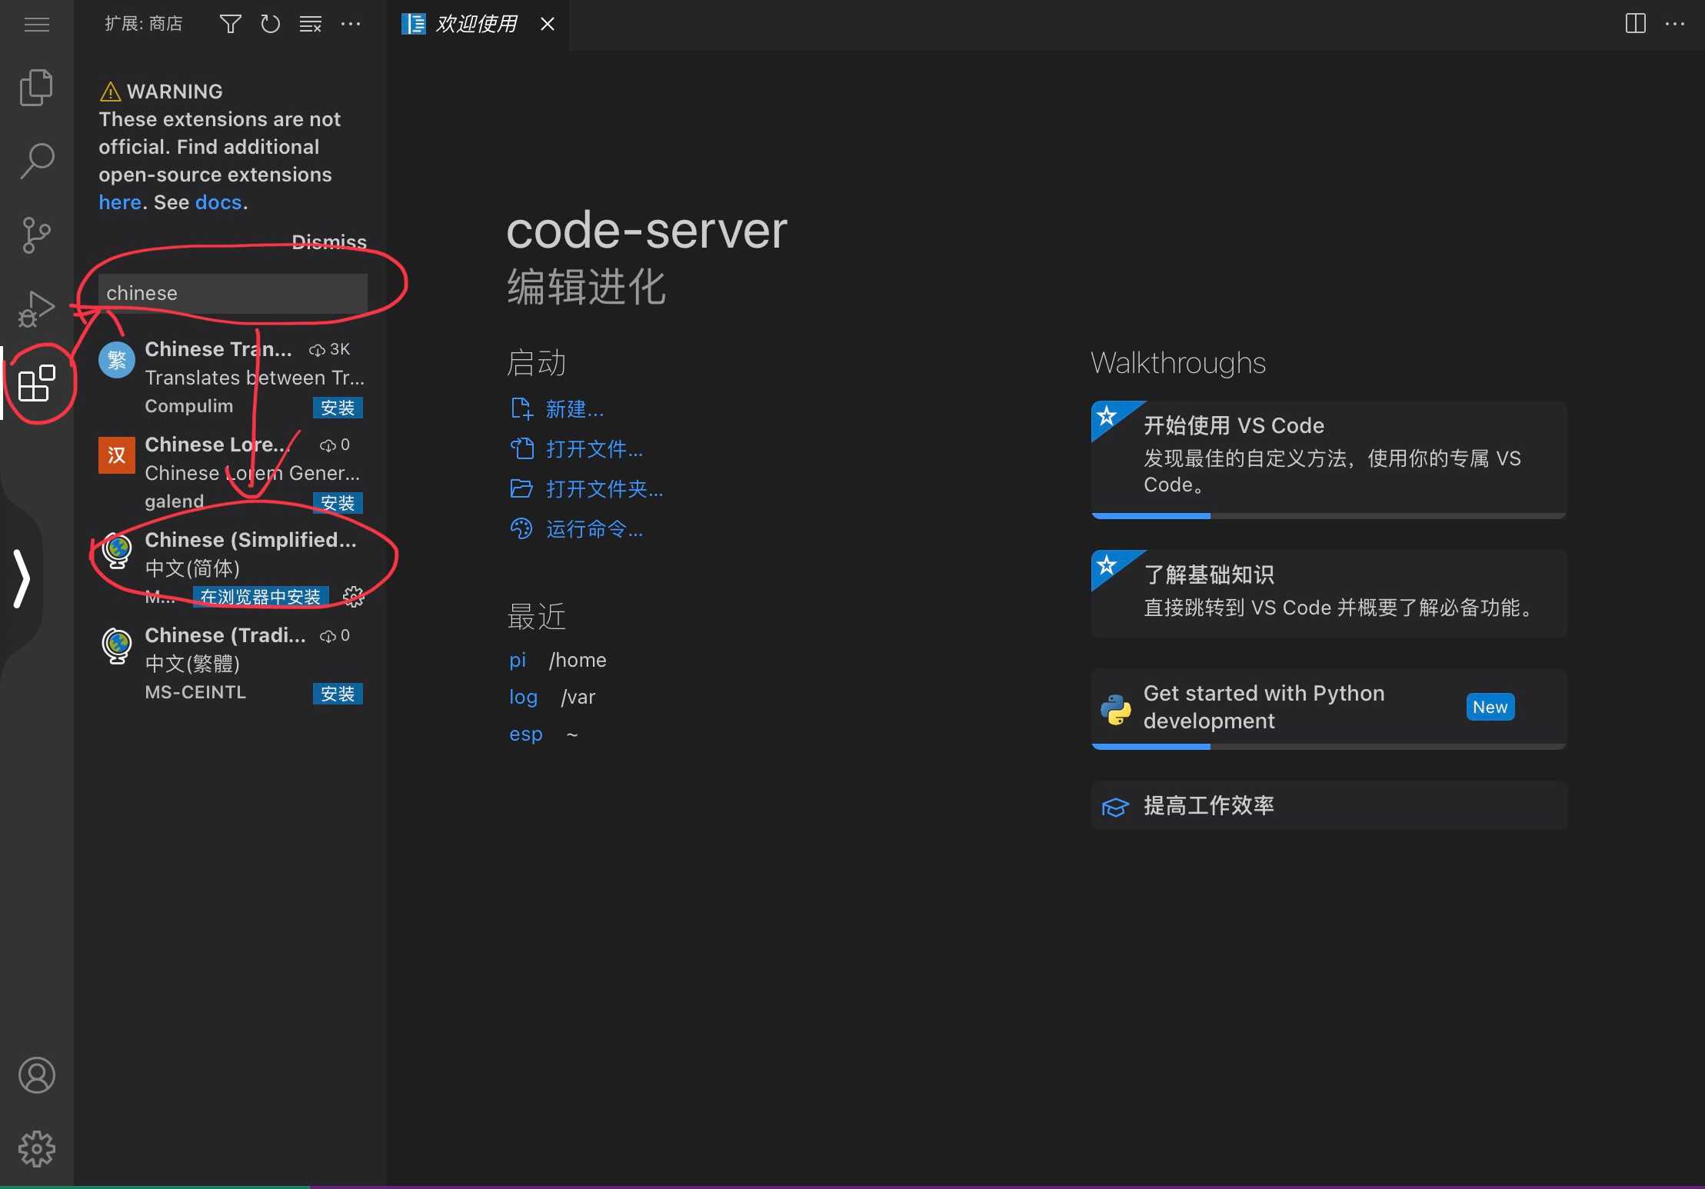Click the folder icon beside 打开文件夹

(521, 488)
